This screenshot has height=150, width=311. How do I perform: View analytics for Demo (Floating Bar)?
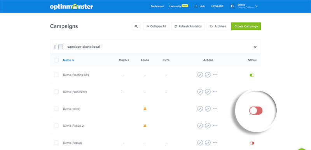tap(208, 75)
